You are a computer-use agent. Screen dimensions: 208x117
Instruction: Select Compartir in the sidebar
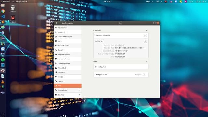68,72
